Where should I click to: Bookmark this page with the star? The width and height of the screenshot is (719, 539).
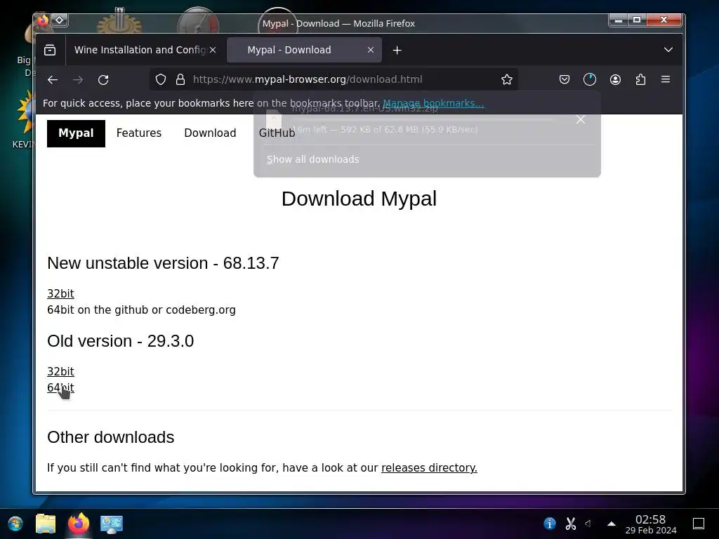[507, 79]
